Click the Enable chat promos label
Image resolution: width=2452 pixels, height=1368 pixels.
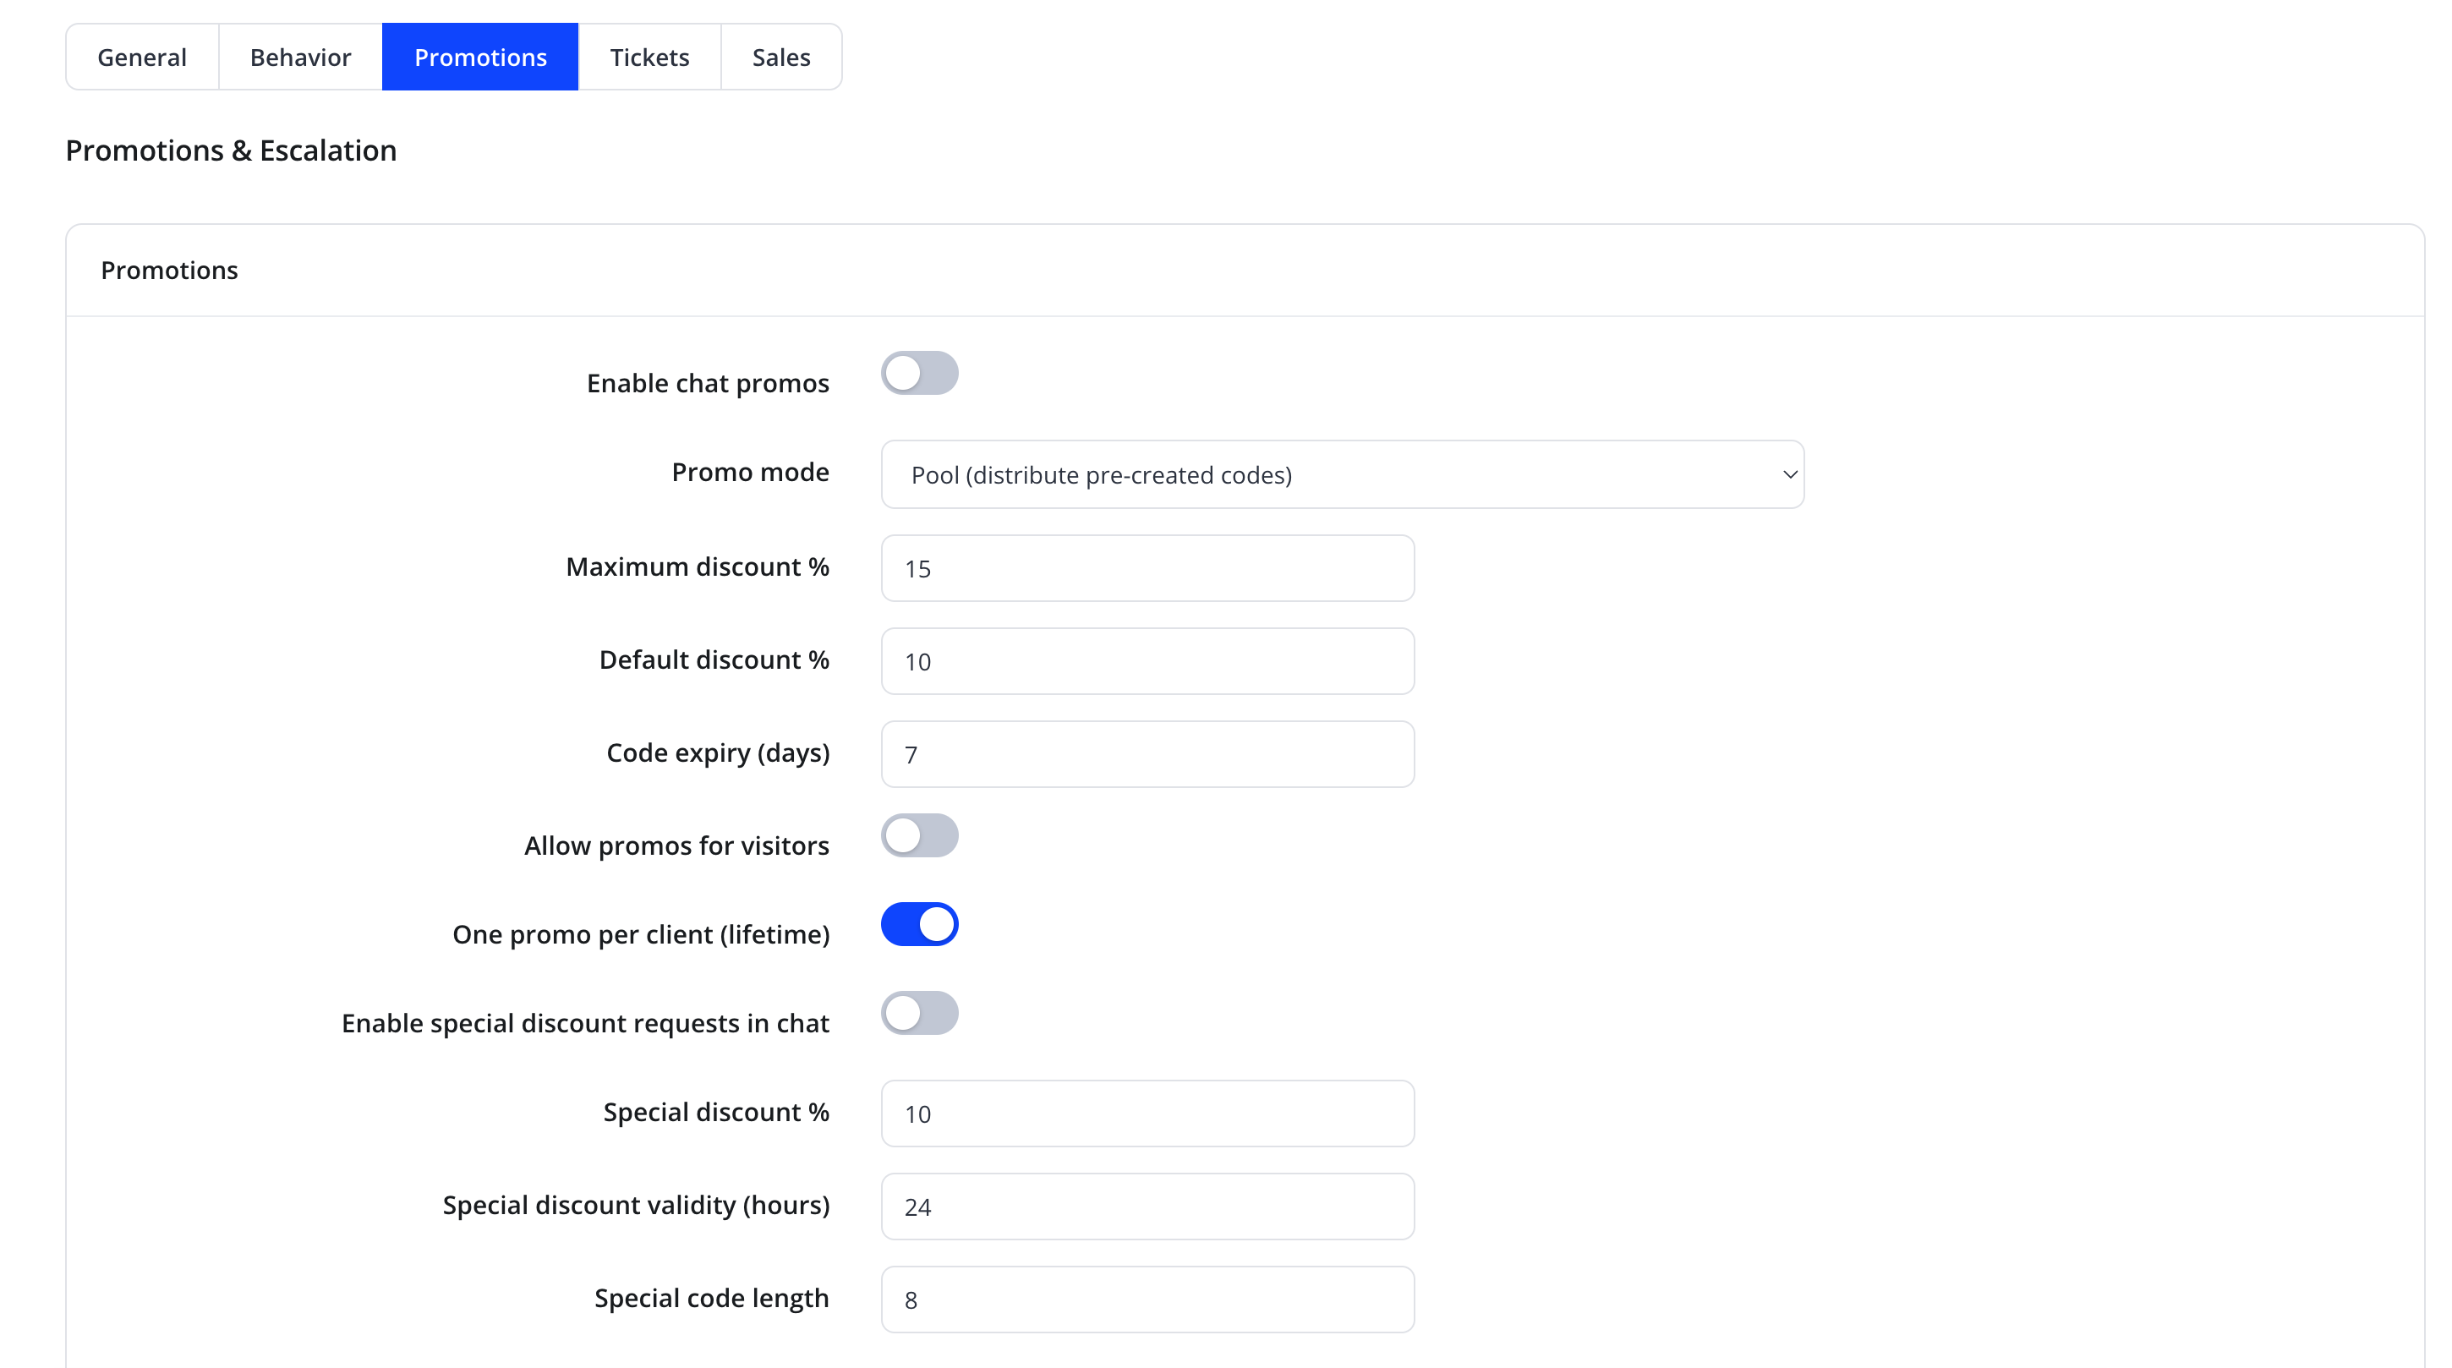(x=707, y=383)
